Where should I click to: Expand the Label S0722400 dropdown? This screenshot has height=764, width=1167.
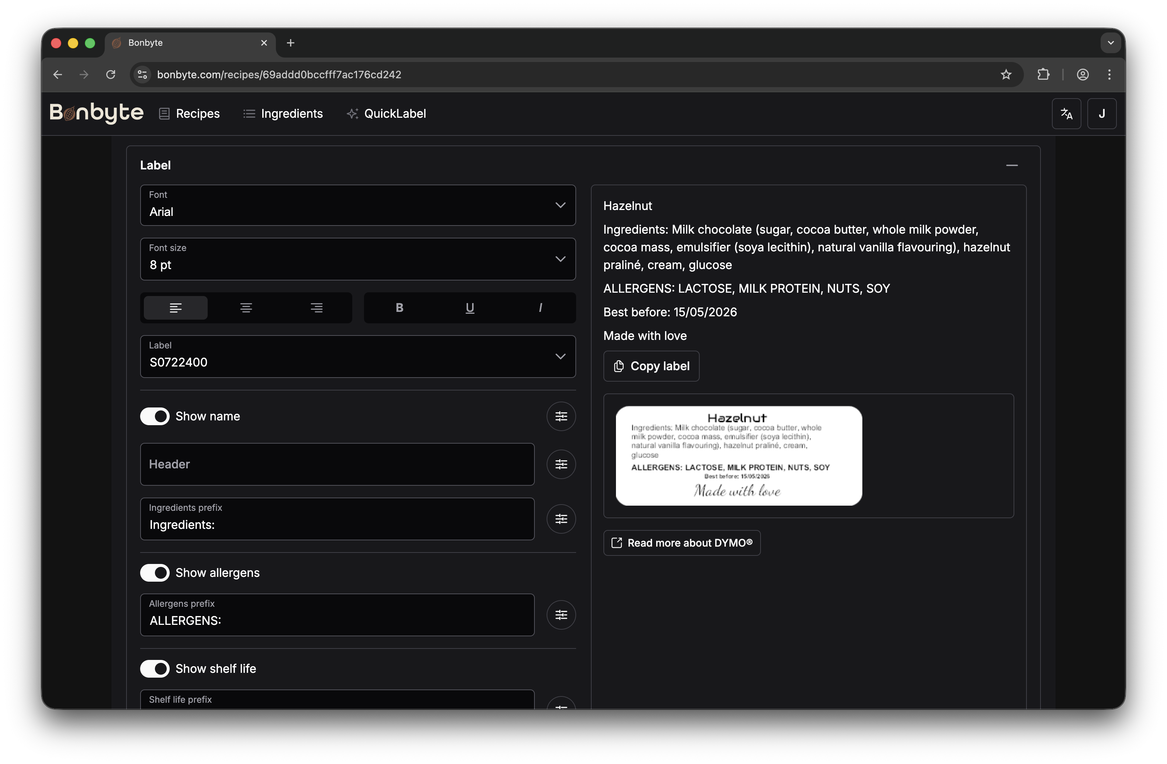pos(357,357)
